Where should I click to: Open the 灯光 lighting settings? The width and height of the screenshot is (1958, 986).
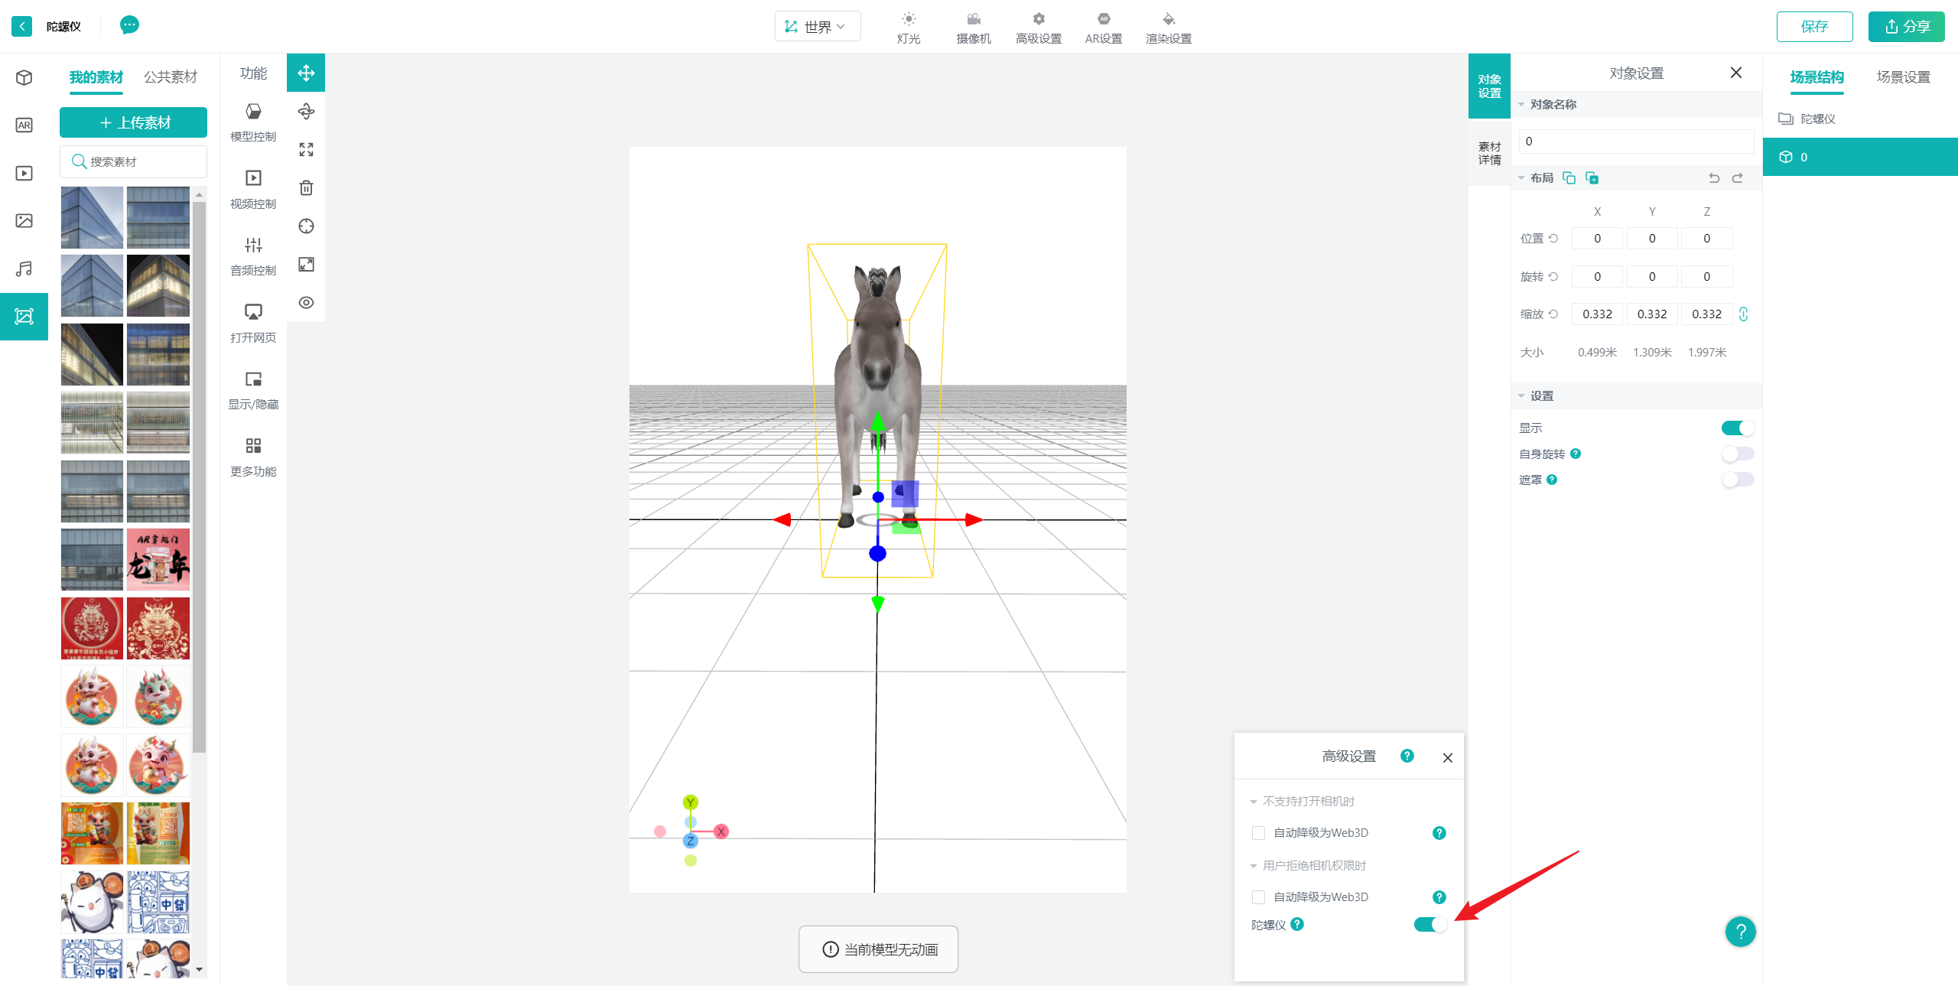point(908,28)
